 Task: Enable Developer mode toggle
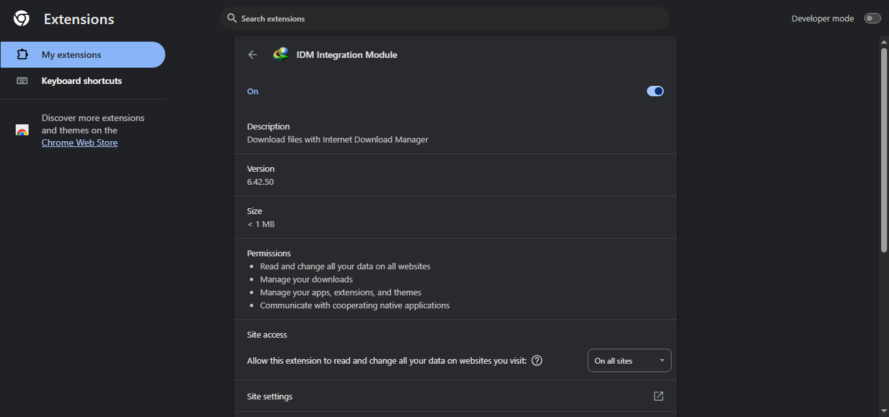pyautogui.click(x=872, y=18)
